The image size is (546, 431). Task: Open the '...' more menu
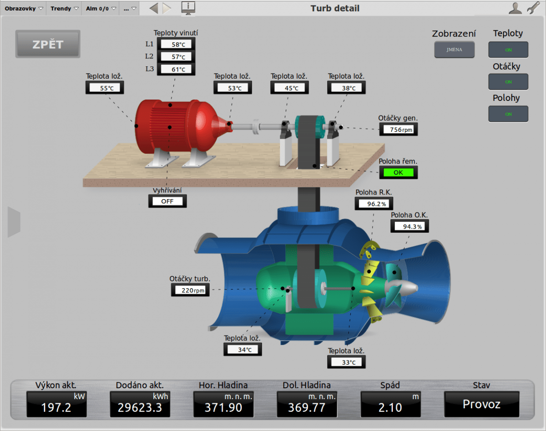coord(129,8)
